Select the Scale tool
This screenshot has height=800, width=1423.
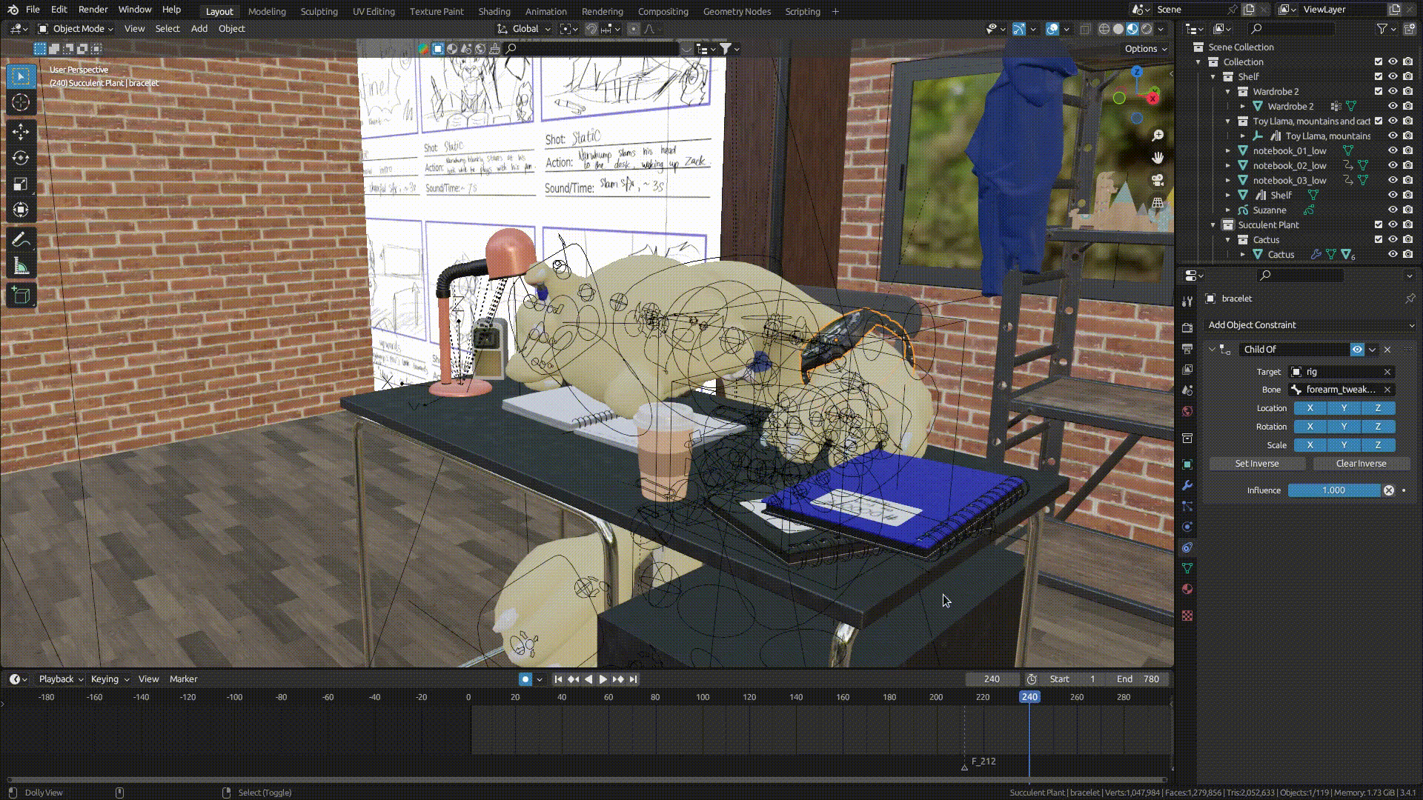point(21,184)
